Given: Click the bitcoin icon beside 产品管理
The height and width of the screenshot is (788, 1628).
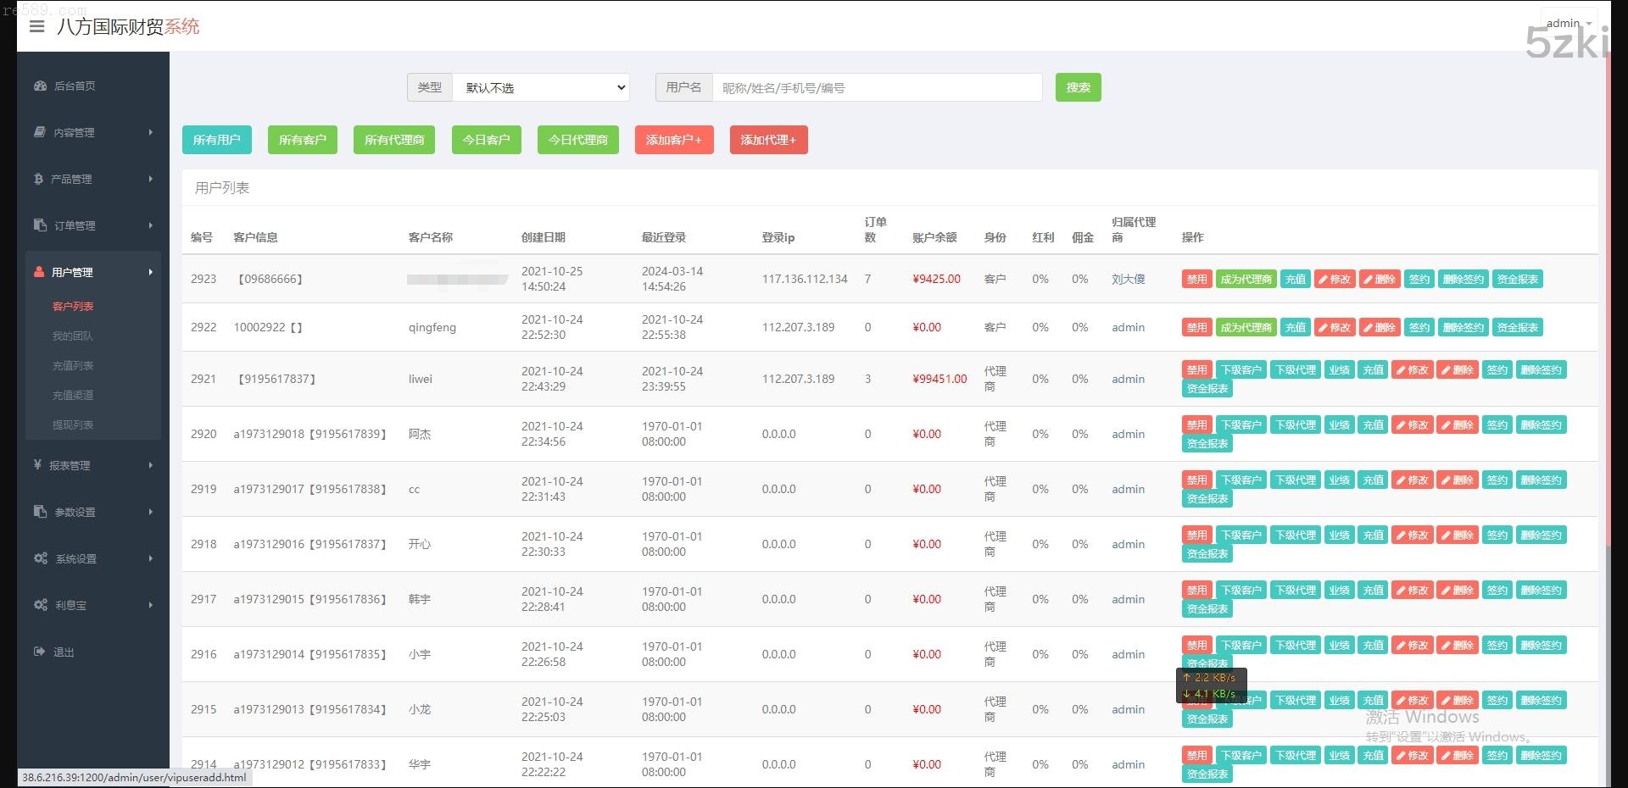Looking at the screenshot, I should point(38,179).
